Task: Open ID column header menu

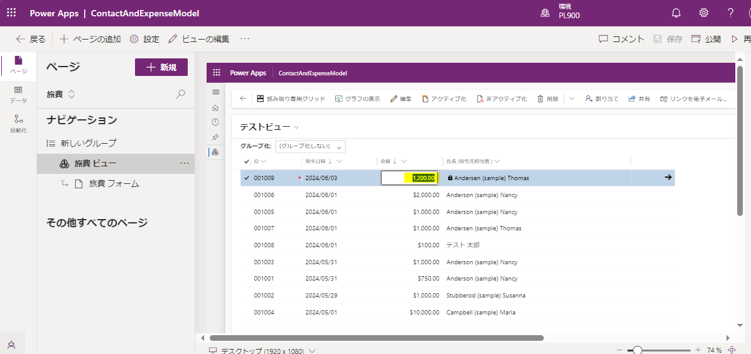Action: click(260, 161)
